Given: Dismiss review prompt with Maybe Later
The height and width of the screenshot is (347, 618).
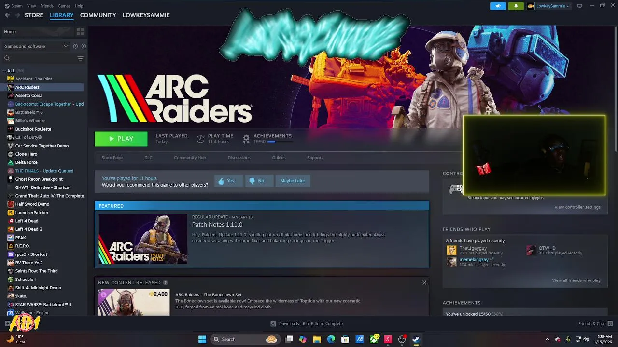Looking at the screenshot, I should (x=293, y=181).
